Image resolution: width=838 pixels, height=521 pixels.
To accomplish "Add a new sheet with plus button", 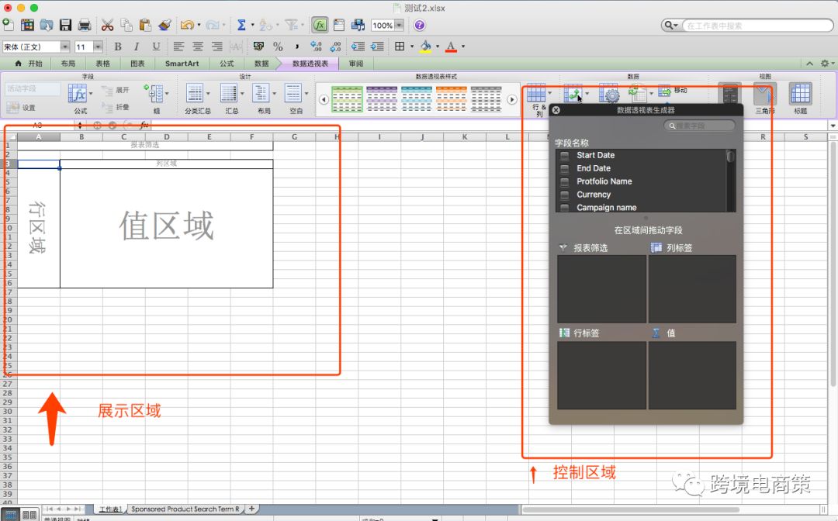I will click(251, 509).
